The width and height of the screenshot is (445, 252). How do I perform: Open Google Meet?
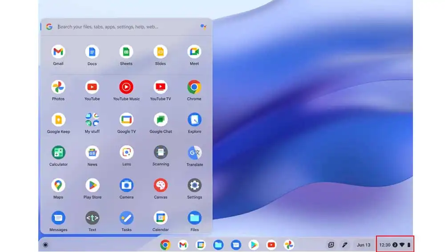tap(194, 52)
